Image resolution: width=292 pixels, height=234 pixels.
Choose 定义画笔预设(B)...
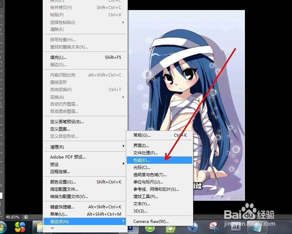coord(85,122)
